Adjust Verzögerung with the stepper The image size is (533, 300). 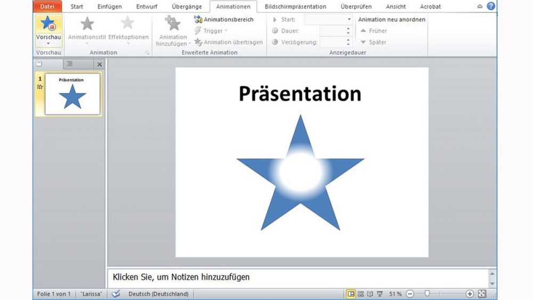(348, 42)
